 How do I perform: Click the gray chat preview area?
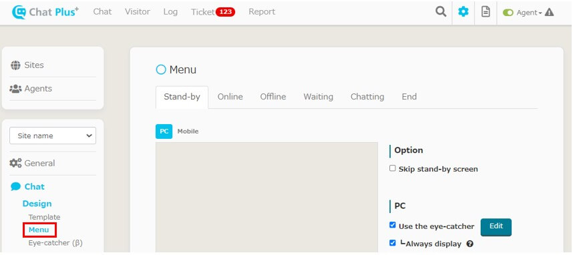click(266, 198)
